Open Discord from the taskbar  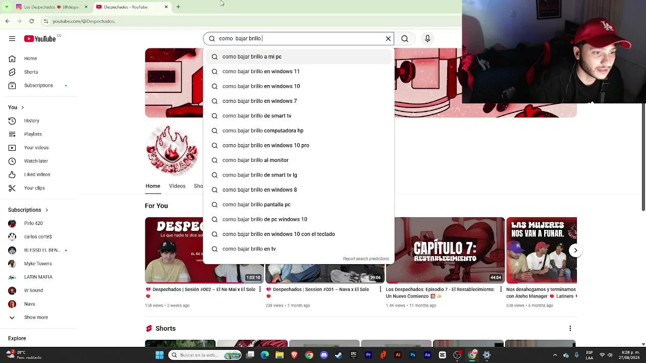point(324,355)
